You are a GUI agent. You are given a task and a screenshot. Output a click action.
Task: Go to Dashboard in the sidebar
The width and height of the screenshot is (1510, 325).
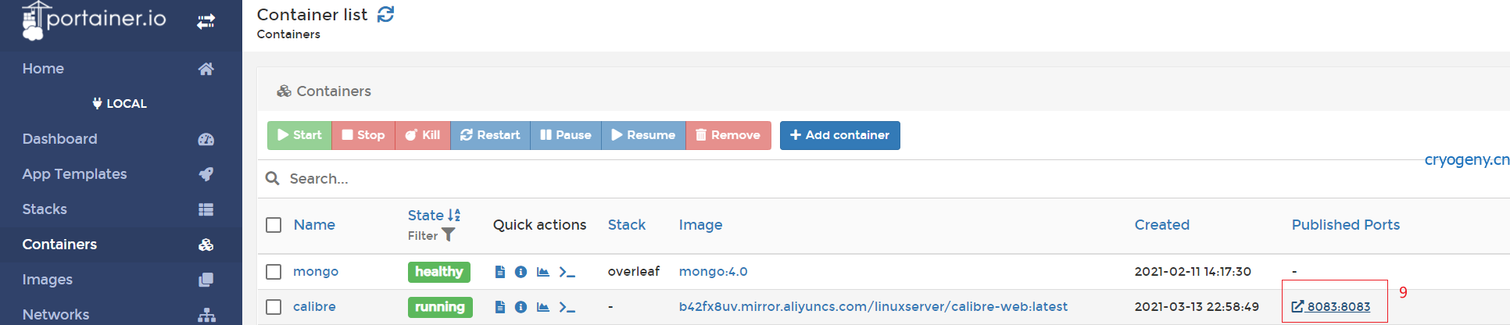[60, 139]
